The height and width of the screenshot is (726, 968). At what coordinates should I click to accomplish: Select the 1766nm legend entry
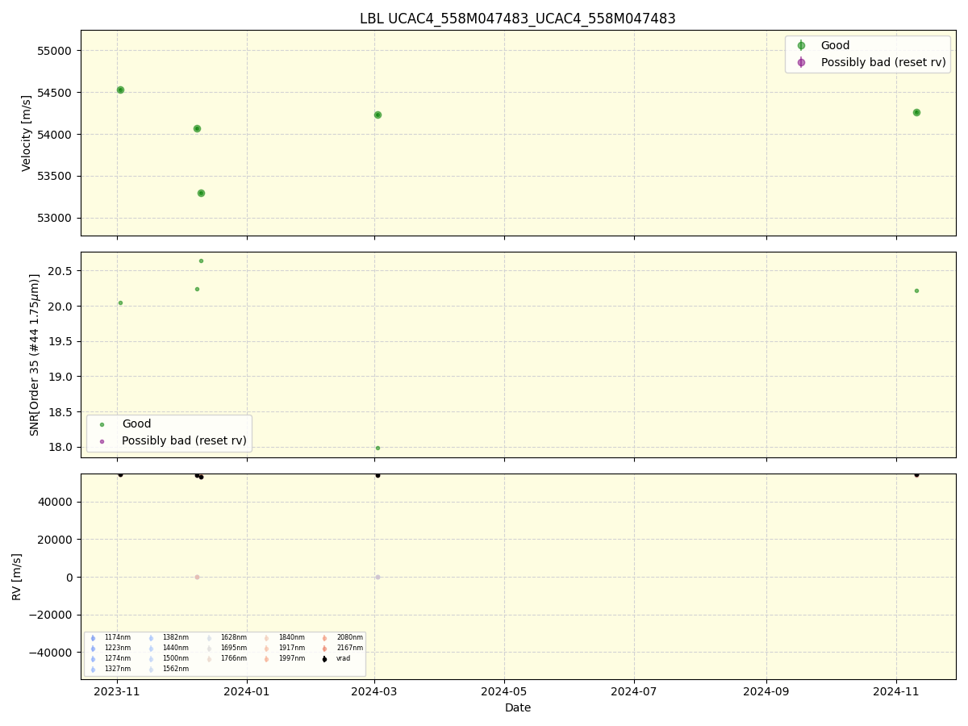[x=226, y=659]
